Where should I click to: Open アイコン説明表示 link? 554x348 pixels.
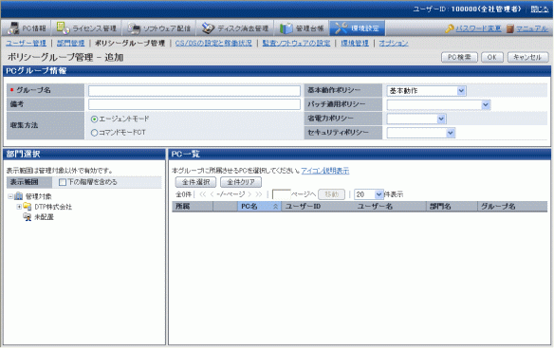[x=325, y=171]
